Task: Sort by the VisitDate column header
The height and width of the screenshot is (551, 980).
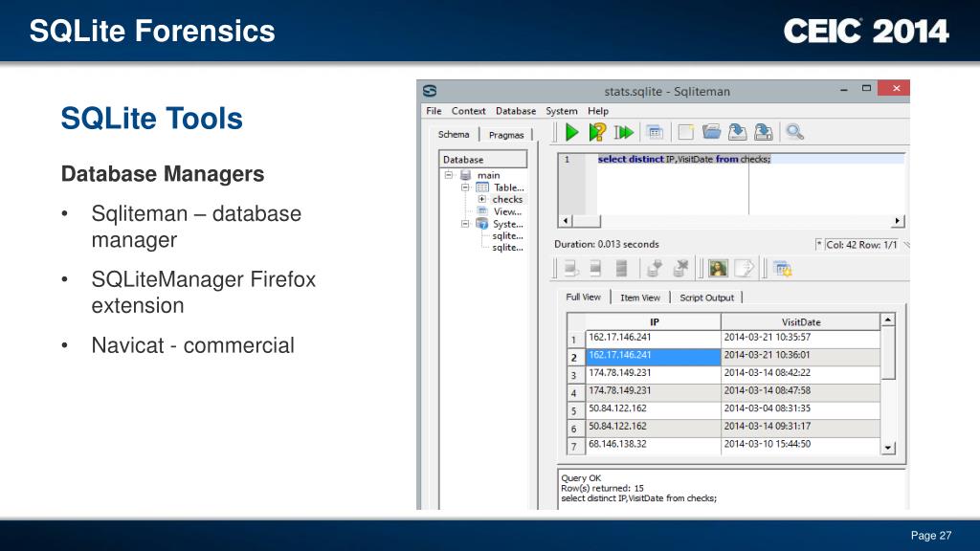Action: [801, 321]
